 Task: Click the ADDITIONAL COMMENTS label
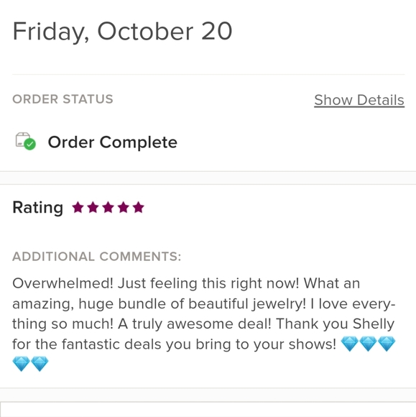[97, 257]
